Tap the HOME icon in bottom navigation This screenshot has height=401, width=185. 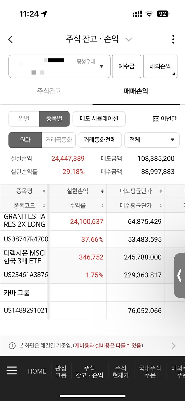(36, 370)
